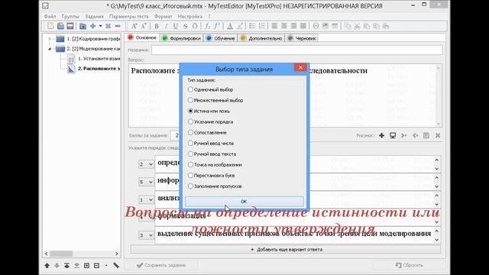This screenshot has width=489, height=275.
Task: Select Истина или ложь radio option
Action: click(209, 111)
